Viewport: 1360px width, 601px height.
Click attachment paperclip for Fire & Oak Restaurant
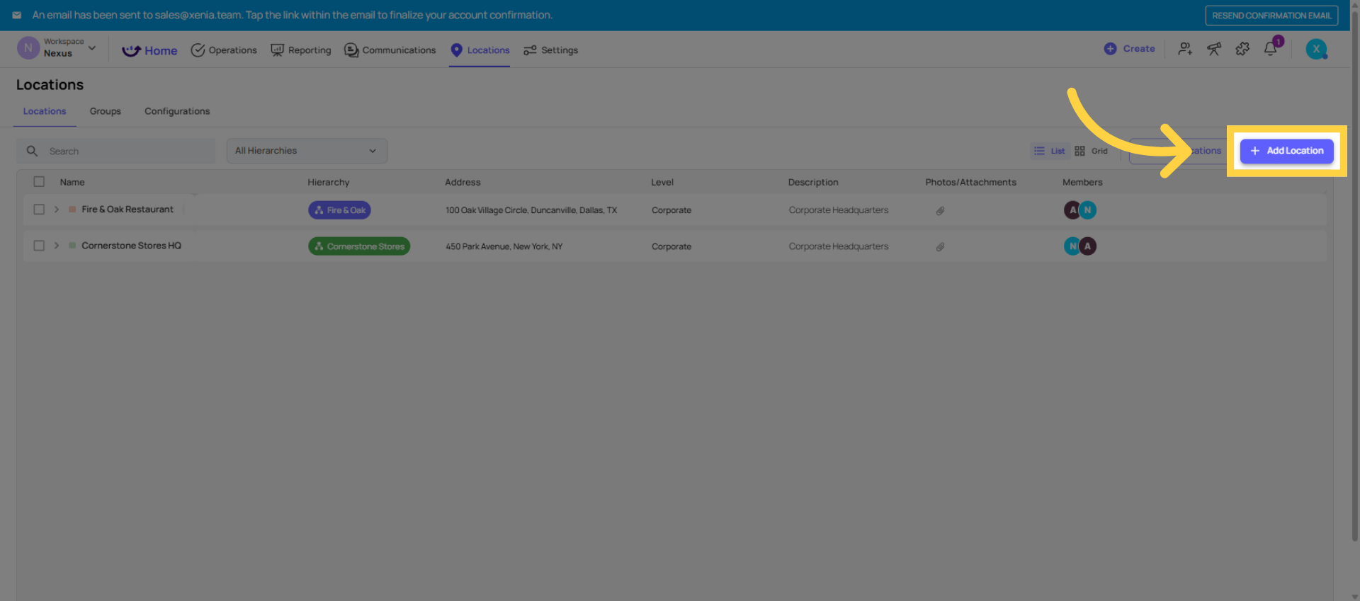pyautogui.click(x=940, y=211)
